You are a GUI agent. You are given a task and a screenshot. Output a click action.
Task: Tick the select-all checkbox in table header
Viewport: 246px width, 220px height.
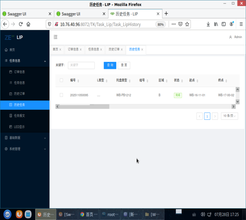[x=61, y=80]
